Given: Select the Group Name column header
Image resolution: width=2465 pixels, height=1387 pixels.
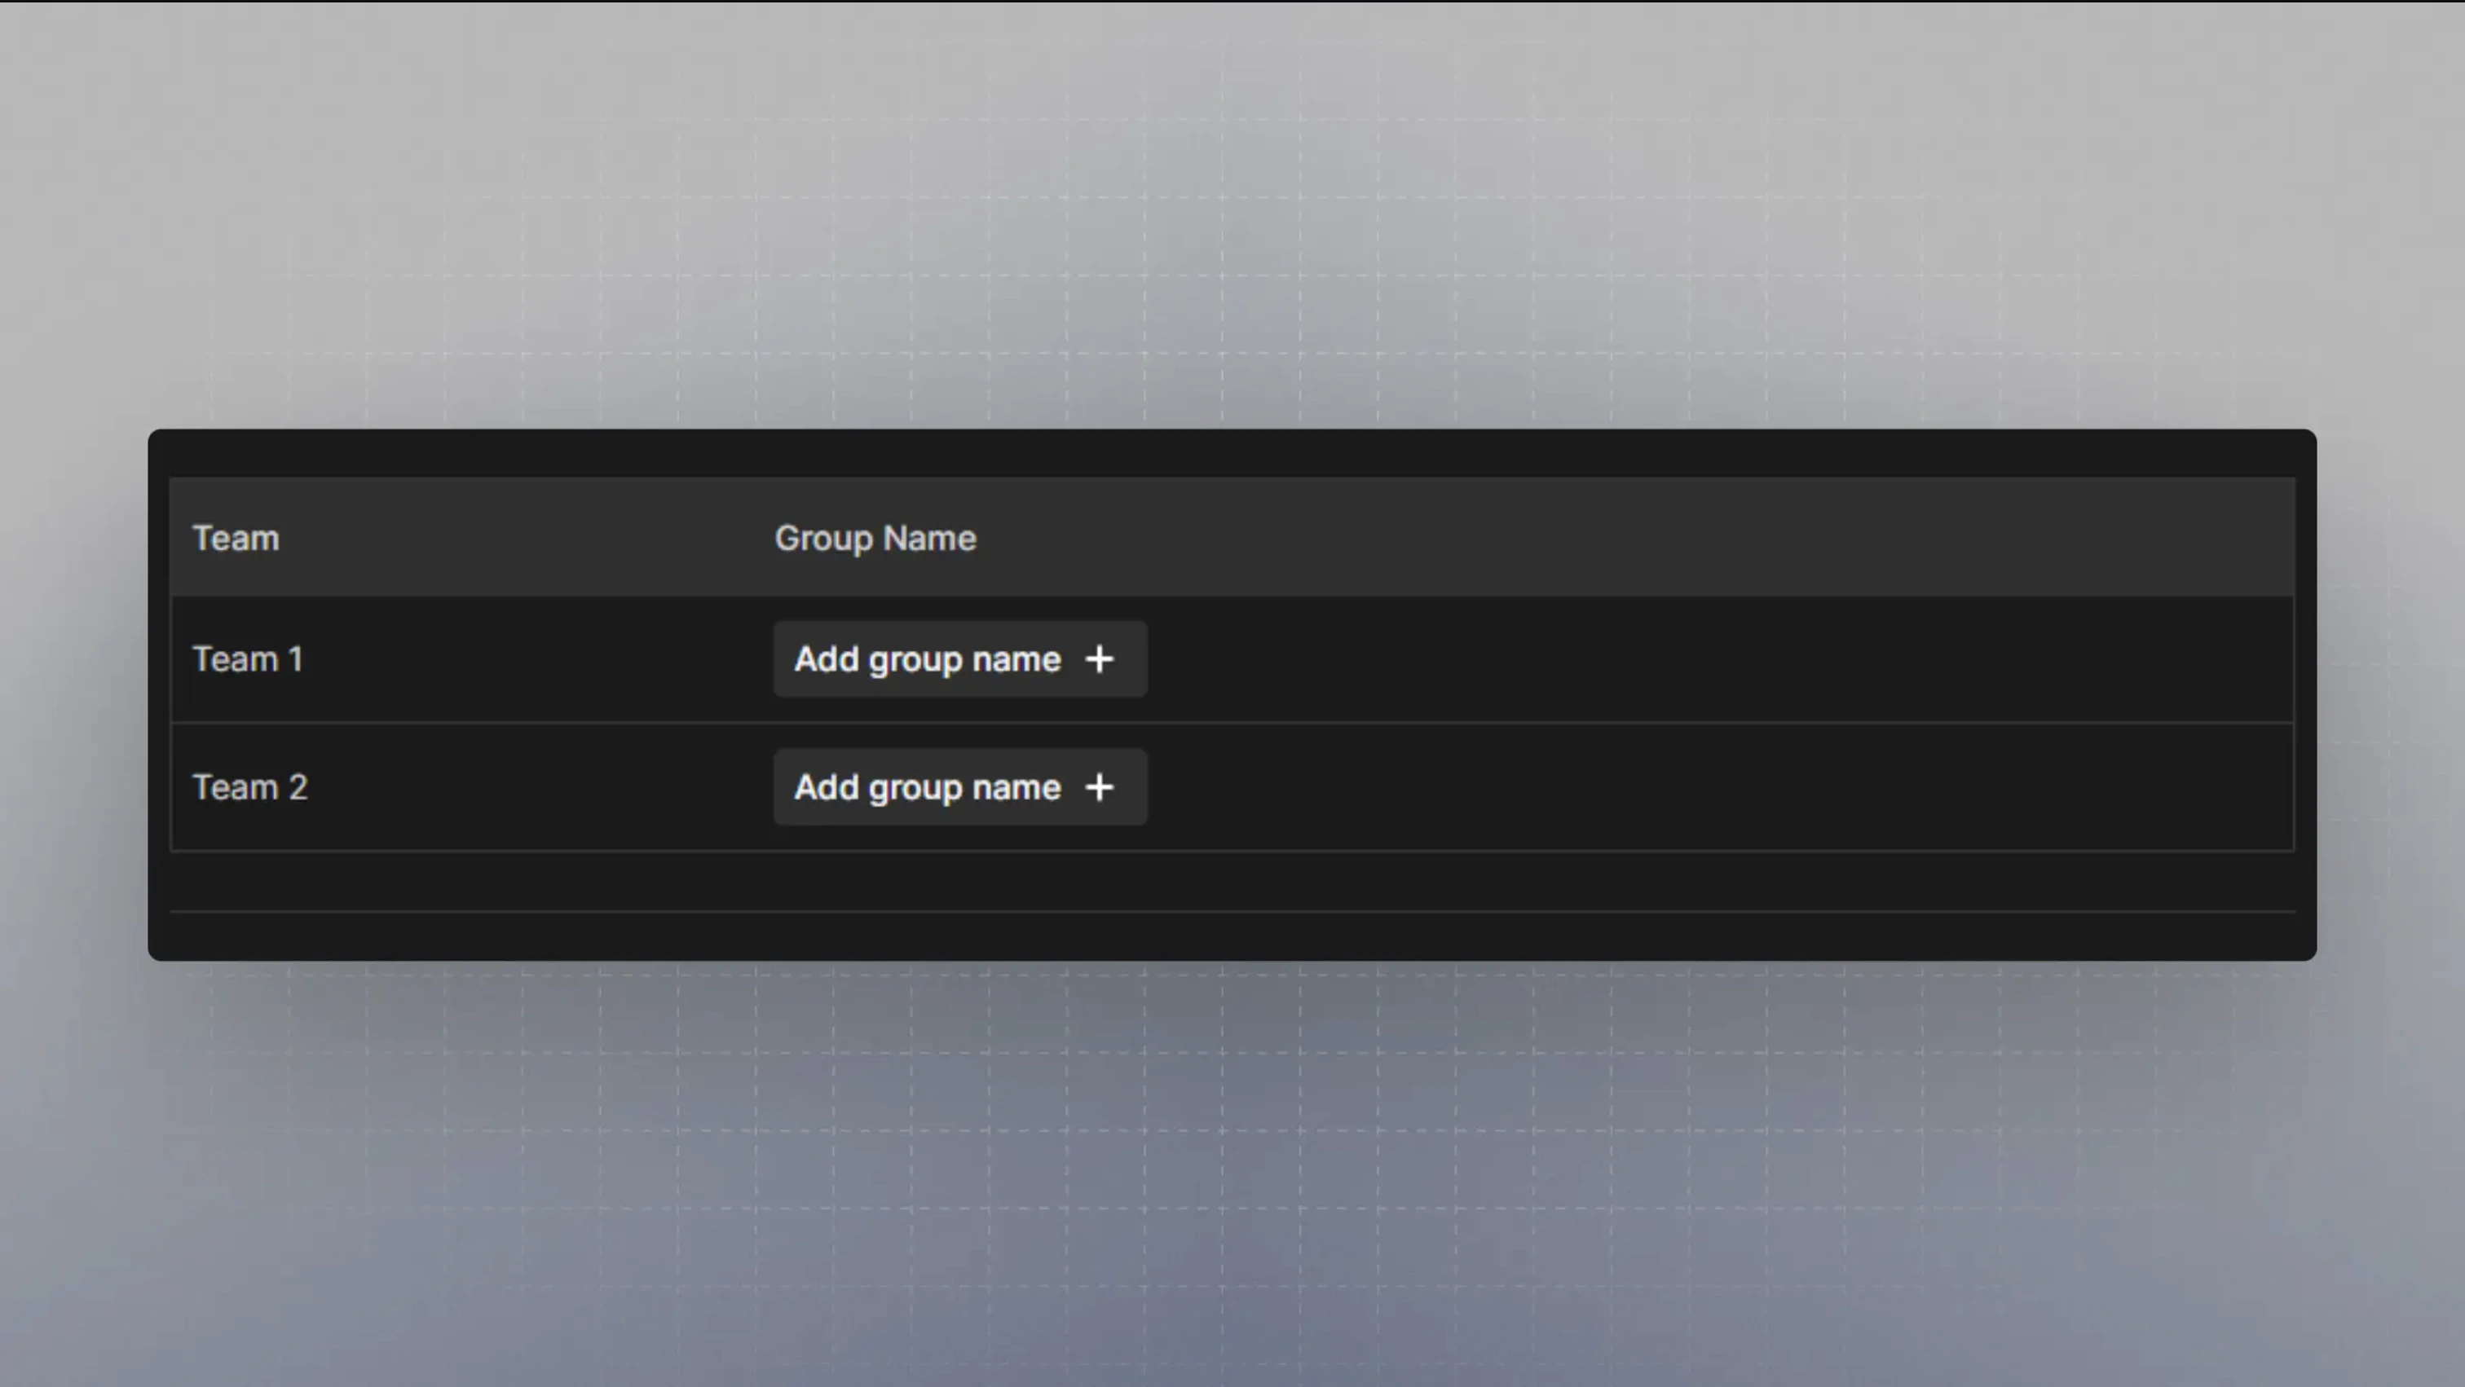Looking at the screenshot, I should [875, 539].
